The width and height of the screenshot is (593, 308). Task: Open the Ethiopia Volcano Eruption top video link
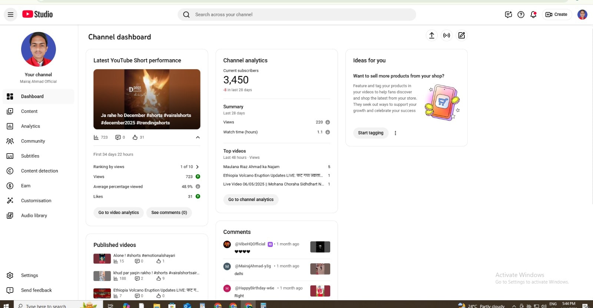[x=273, y=175]
